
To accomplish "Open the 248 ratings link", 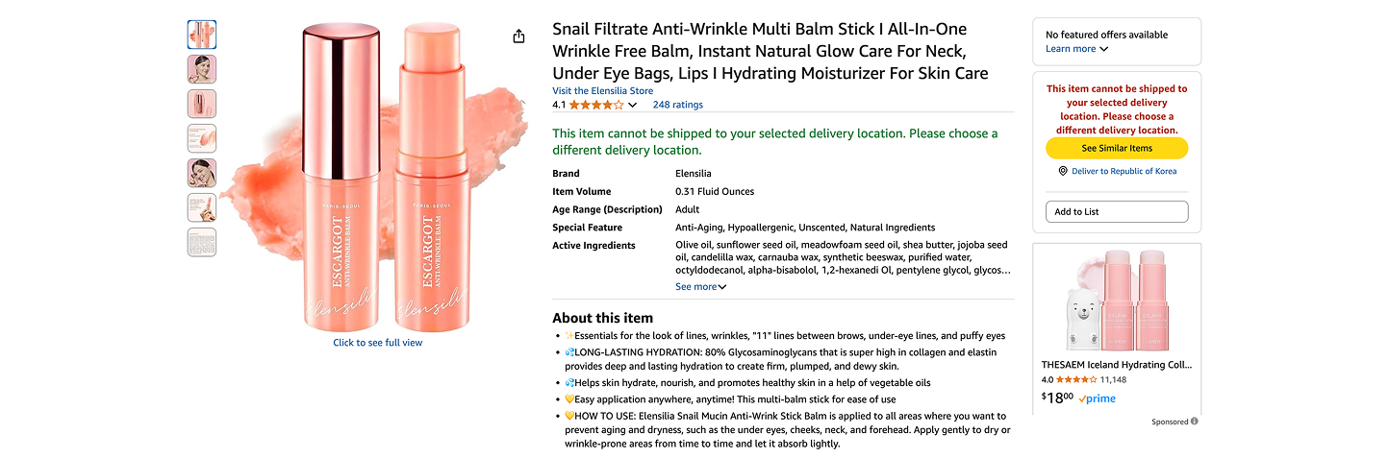I will tap(677, 105).
